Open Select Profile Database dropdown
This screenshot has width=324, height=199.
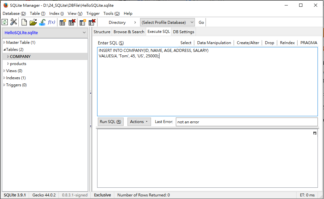167,22
